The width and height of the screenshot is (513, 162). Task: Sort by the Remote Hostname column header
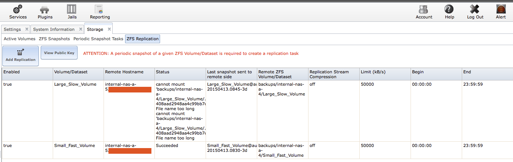(129, 74)
